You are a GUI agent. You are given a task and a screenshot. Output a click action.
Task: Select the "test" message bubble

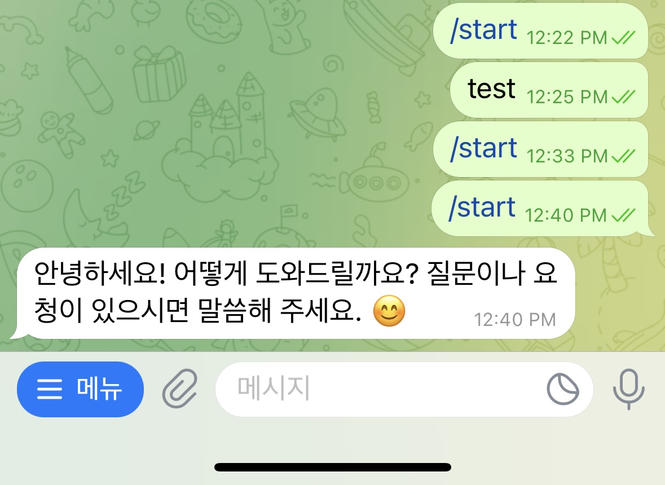pos(549,90)
